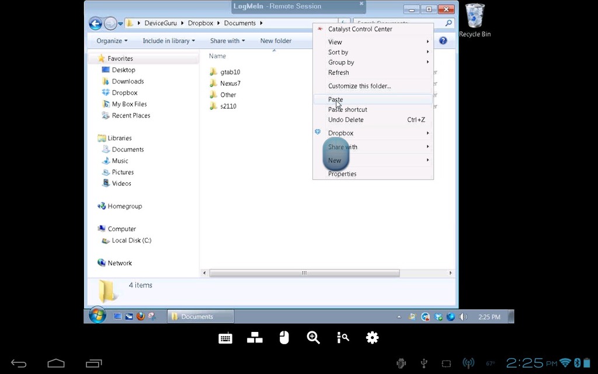Select Recent Places in the sidebar
The width and height of the screenshot is (598, 374).
(x=126, y=115)
